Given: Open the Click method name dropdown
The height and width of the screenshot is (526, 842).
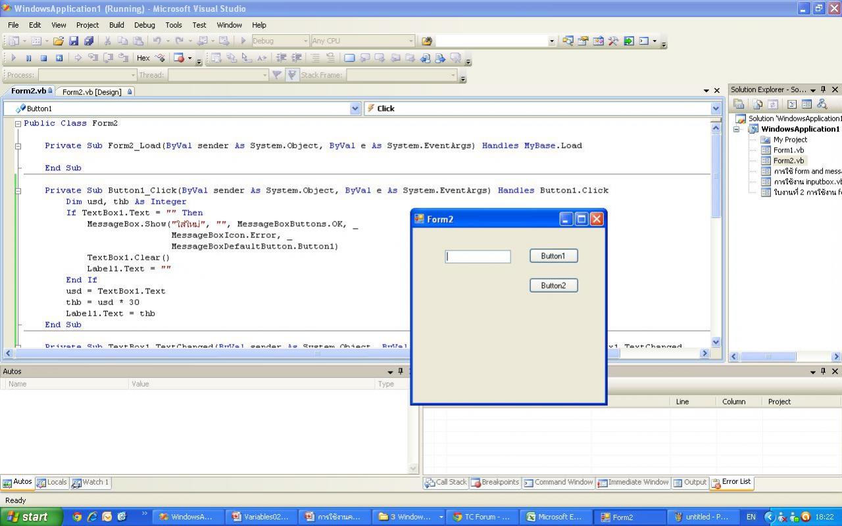Looking at the screenshot, I should pyautogui.click(x=716, y=108).
